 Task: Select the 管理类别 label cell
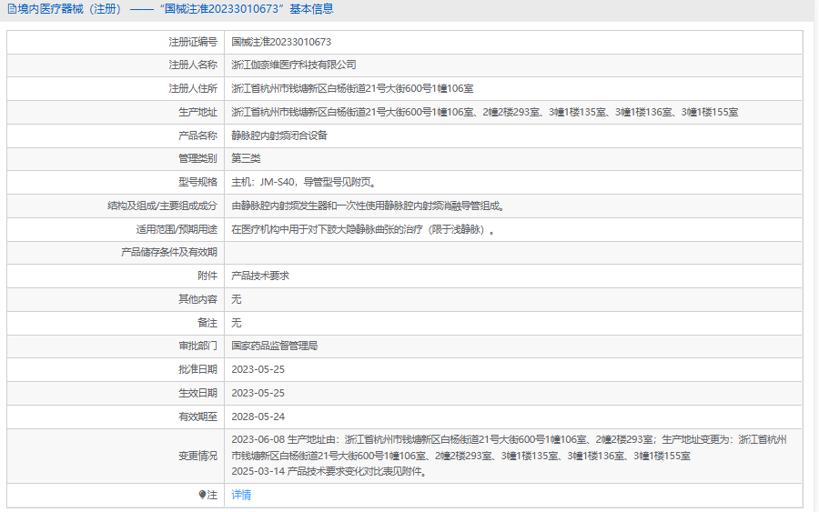click(x=197, y=158)
